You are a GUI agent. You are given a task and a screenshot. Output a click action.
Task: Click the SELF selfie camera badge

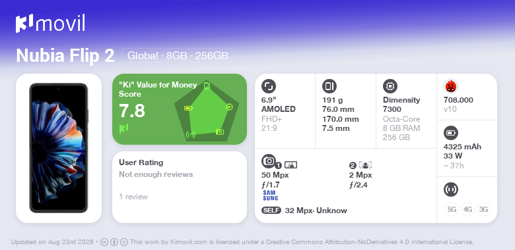click(x=271, y=211)
